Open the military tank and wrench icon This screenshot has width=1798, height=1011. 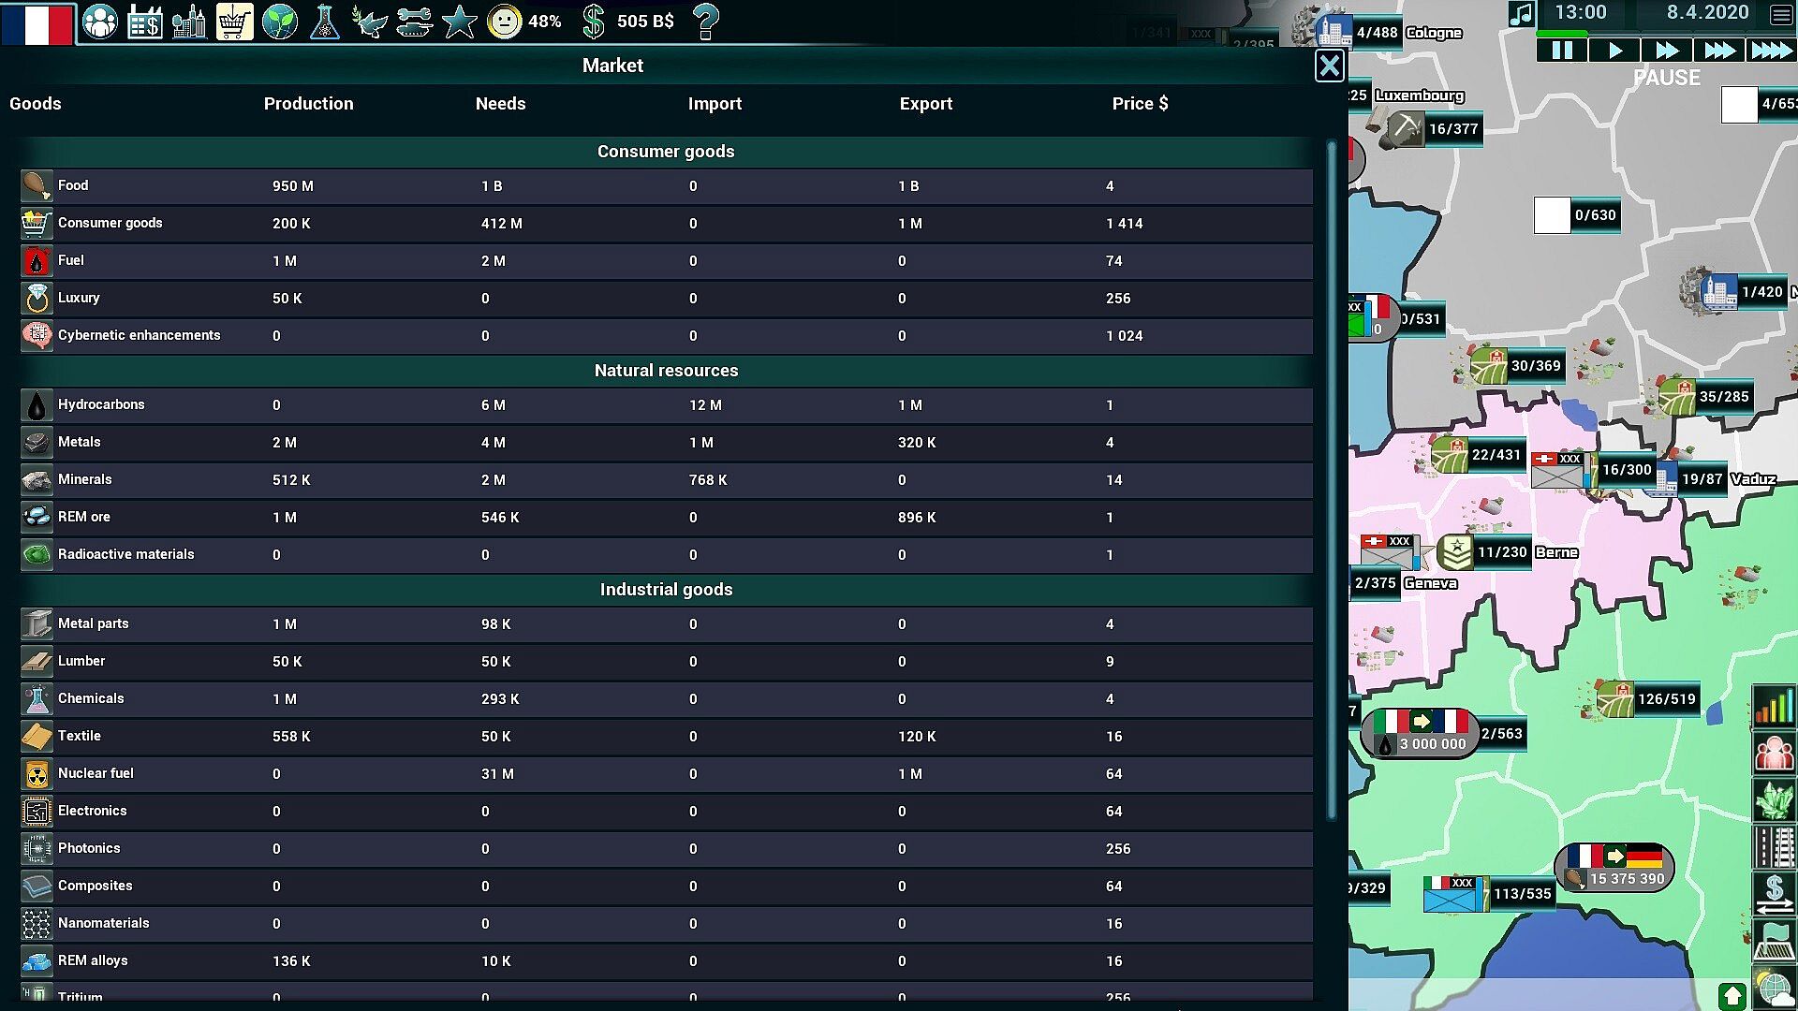coord(414,22)
